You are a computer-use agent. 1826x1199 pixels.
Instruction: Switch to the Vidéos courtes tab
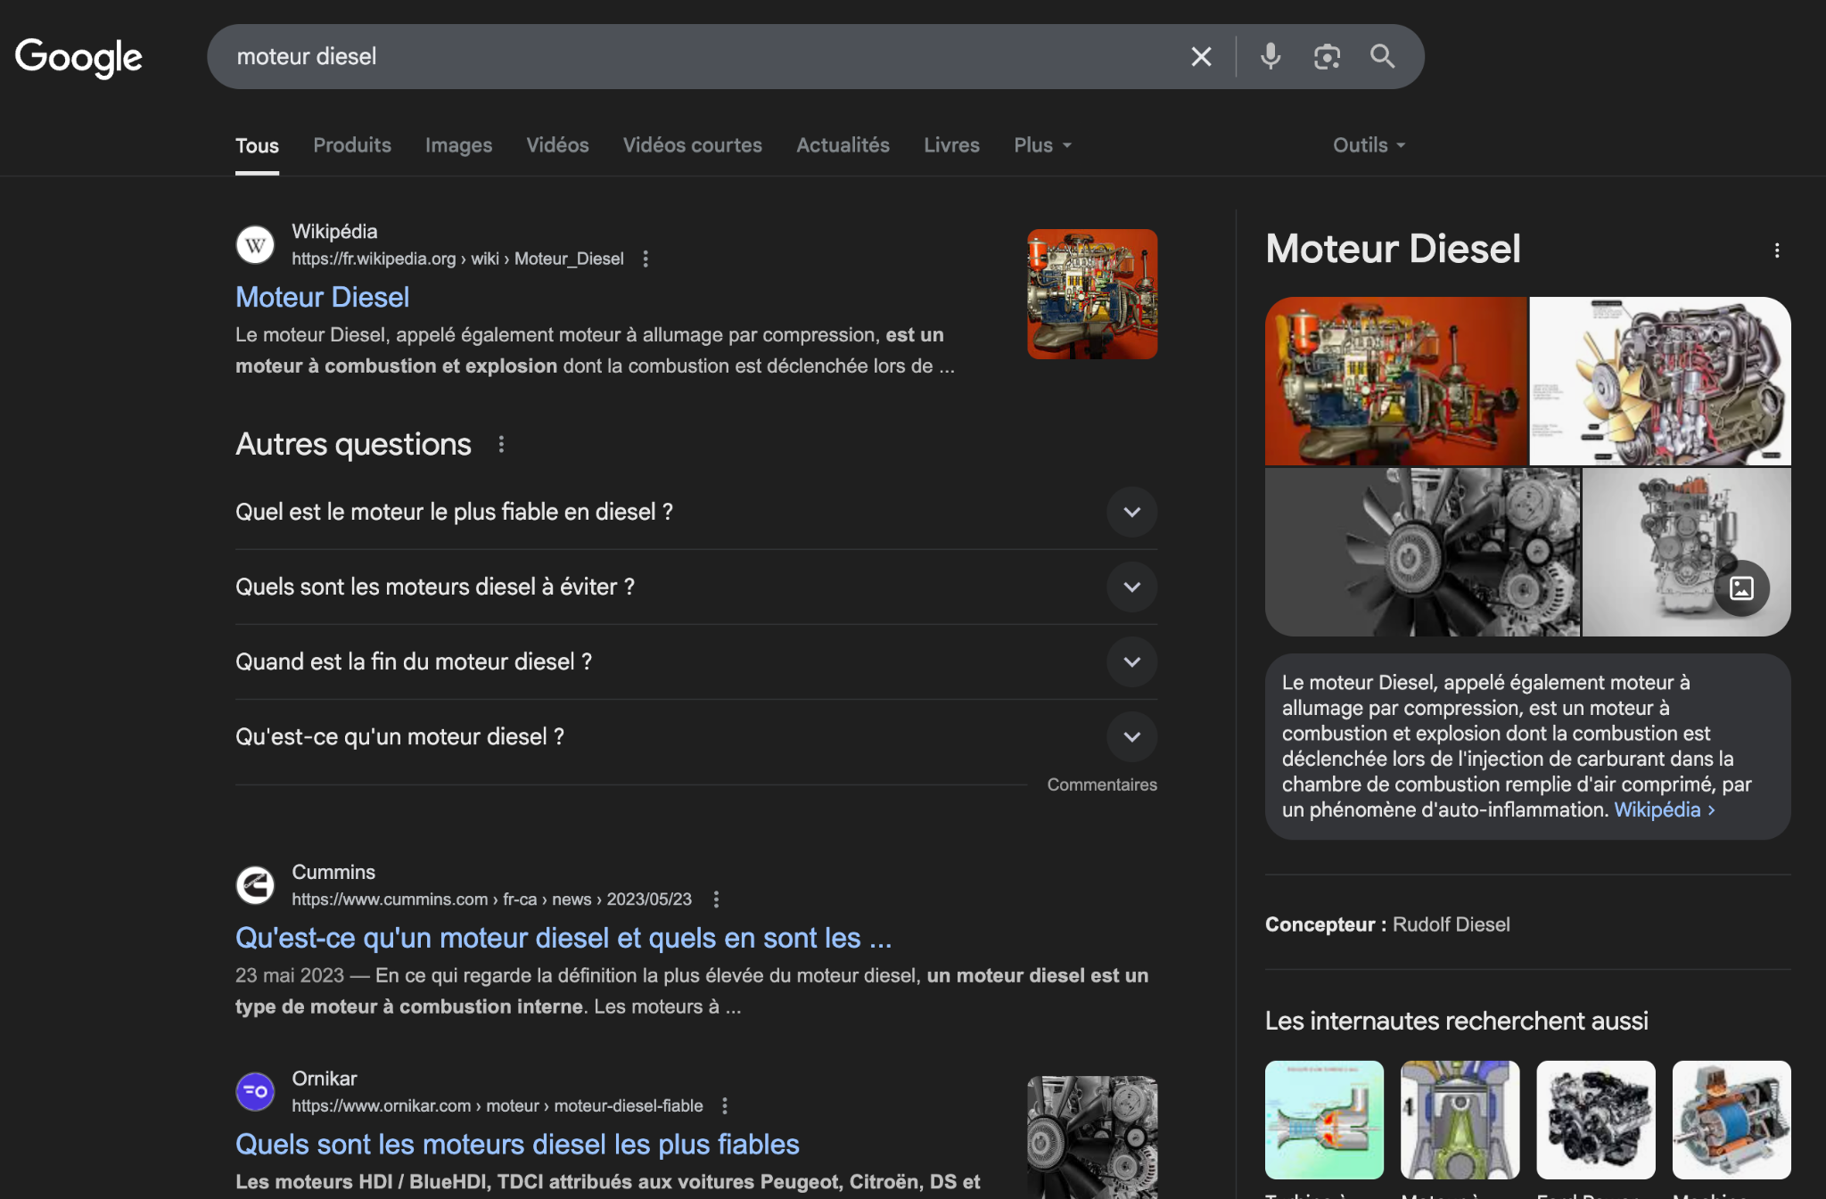(693, 145)
